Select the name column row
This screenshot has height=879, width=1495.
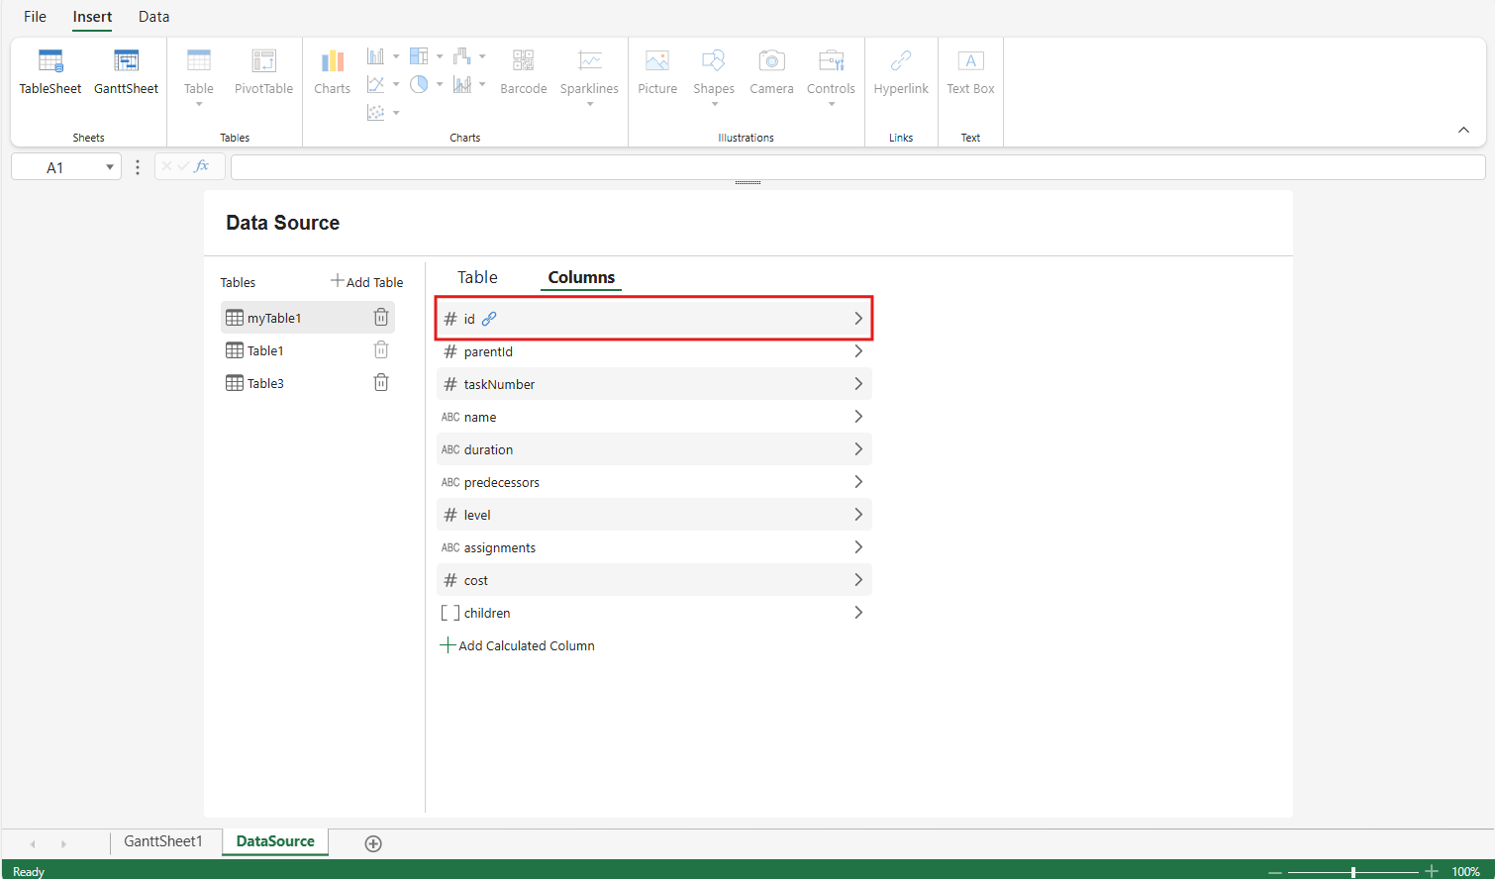[654, 417]
